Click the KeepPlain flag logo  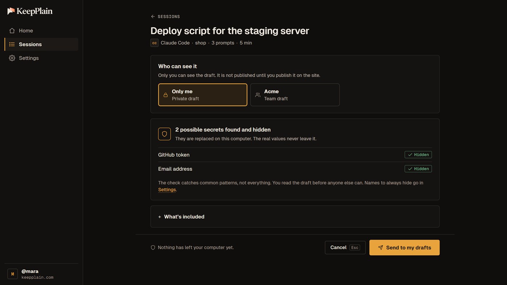pyautogui.click(x=11, y=11)
